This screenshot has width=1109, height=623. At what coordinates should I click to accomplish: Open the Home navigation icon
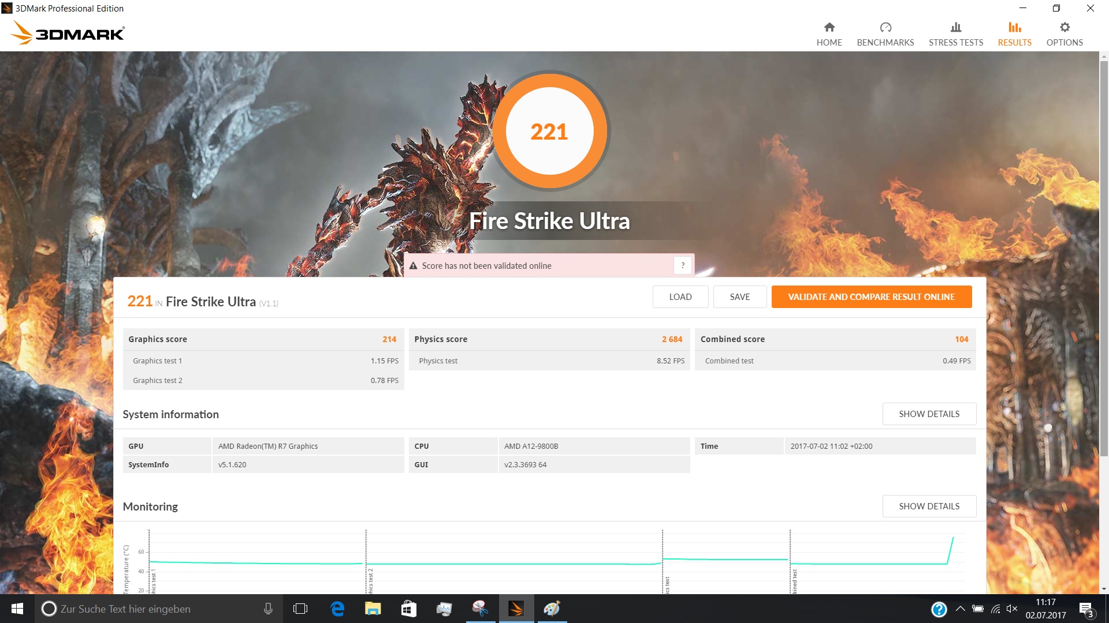click(x=829, y=28)
